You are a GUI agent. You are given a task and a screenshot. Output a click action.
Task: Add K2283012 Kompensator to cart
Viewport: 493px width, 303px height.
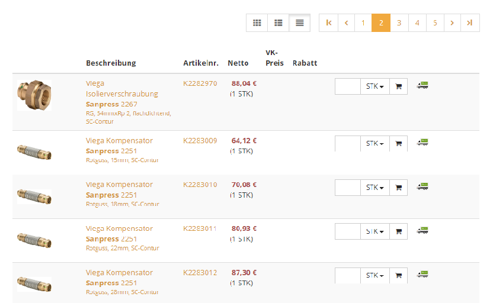[x=398, y=275]
